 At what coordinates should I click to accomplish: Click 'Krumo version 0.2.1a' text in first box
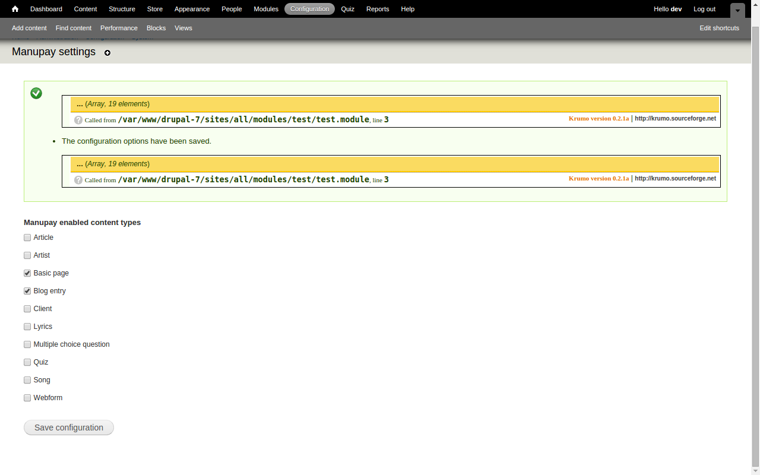[x=598, y=118]
